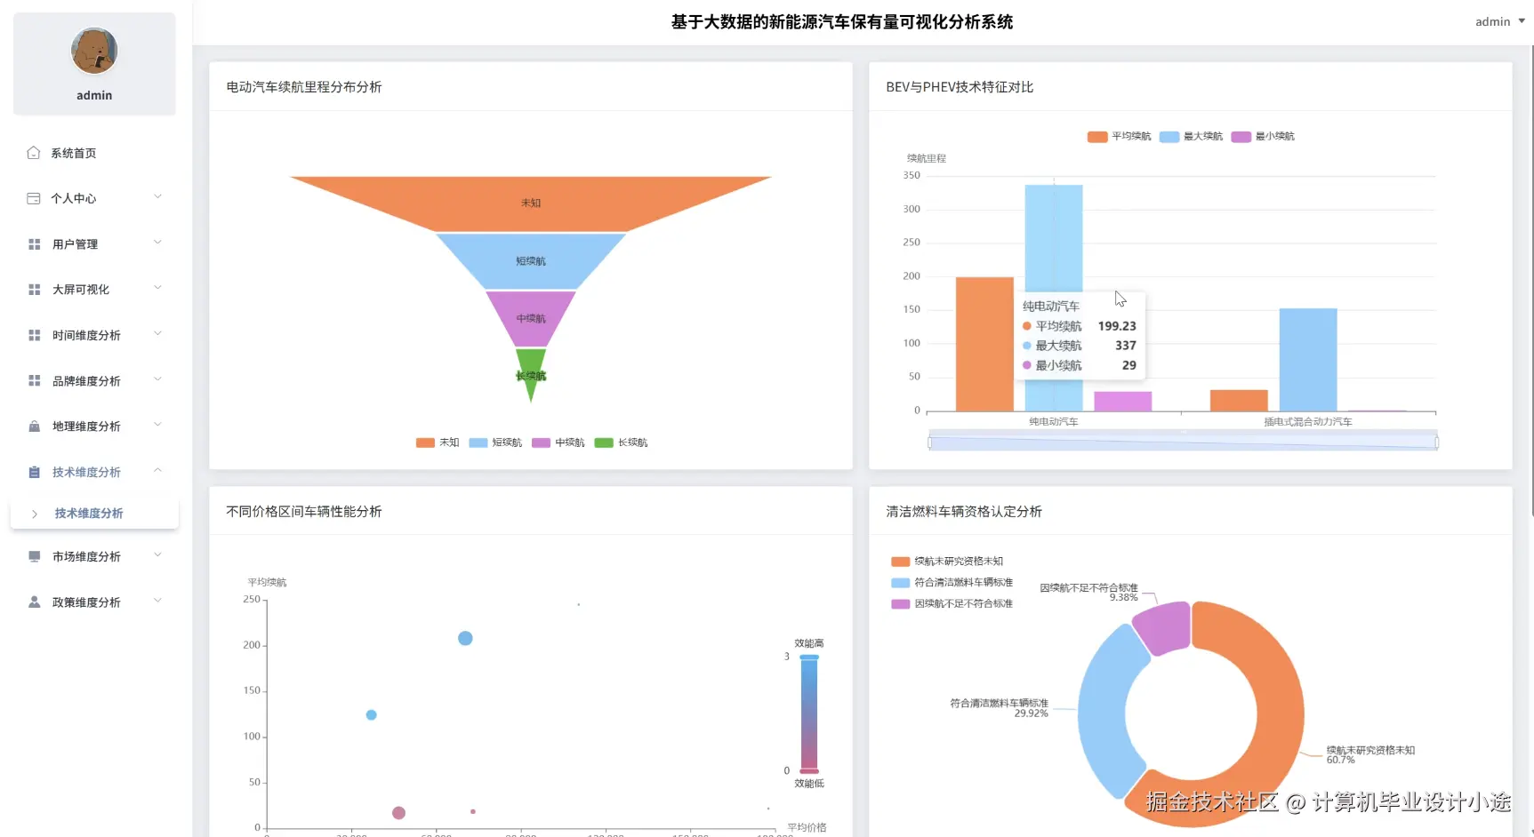Click the data zoom slider below BEV chart
This screenshot has height=837, width=1534.
pos(1181,440)
